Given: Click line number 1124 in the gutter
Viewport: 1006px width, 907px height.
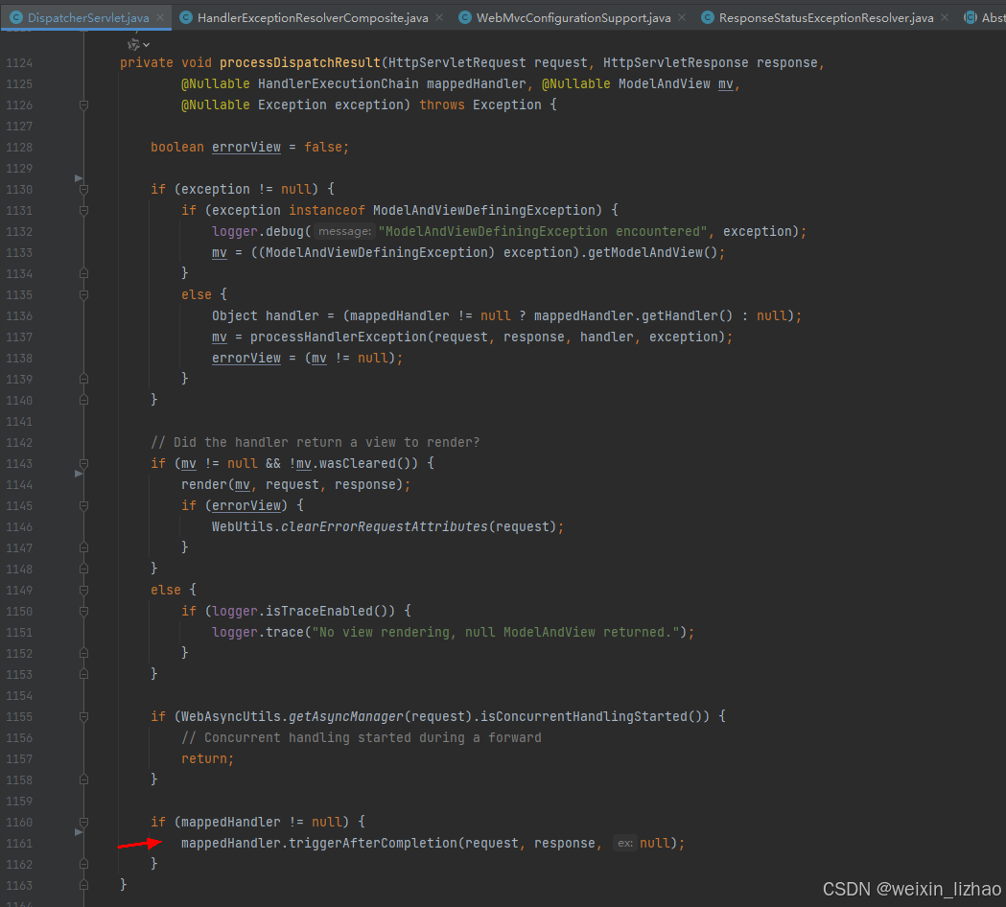Looking at the screenshot, I should pyautogui.click(x=19, y=63).
